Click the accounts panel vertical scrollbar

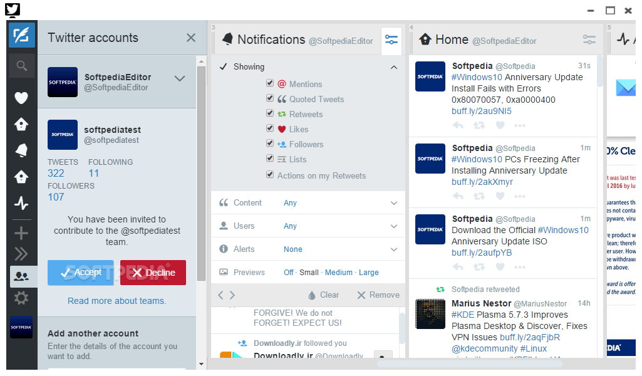click(201, 174)
